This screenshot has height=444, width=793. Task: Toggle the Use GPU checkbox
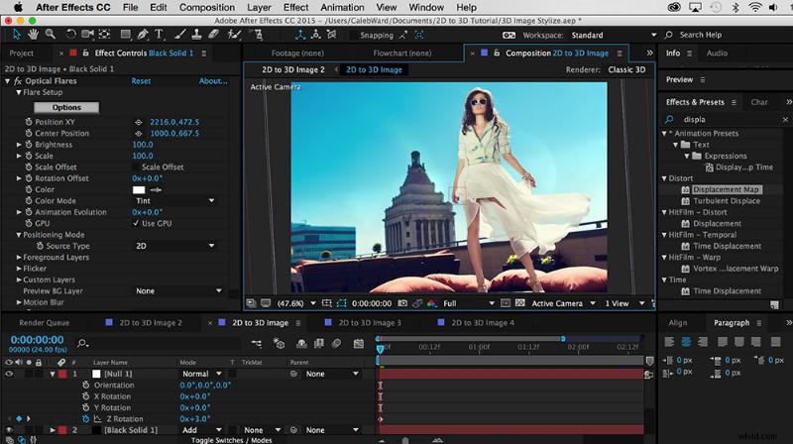(x=136, y=223)
